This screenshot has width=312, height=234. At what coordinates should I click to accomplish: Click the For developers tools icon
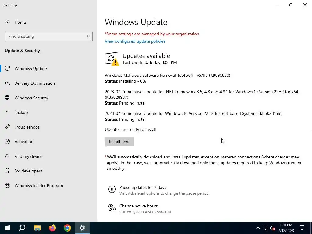click(7, 171)
